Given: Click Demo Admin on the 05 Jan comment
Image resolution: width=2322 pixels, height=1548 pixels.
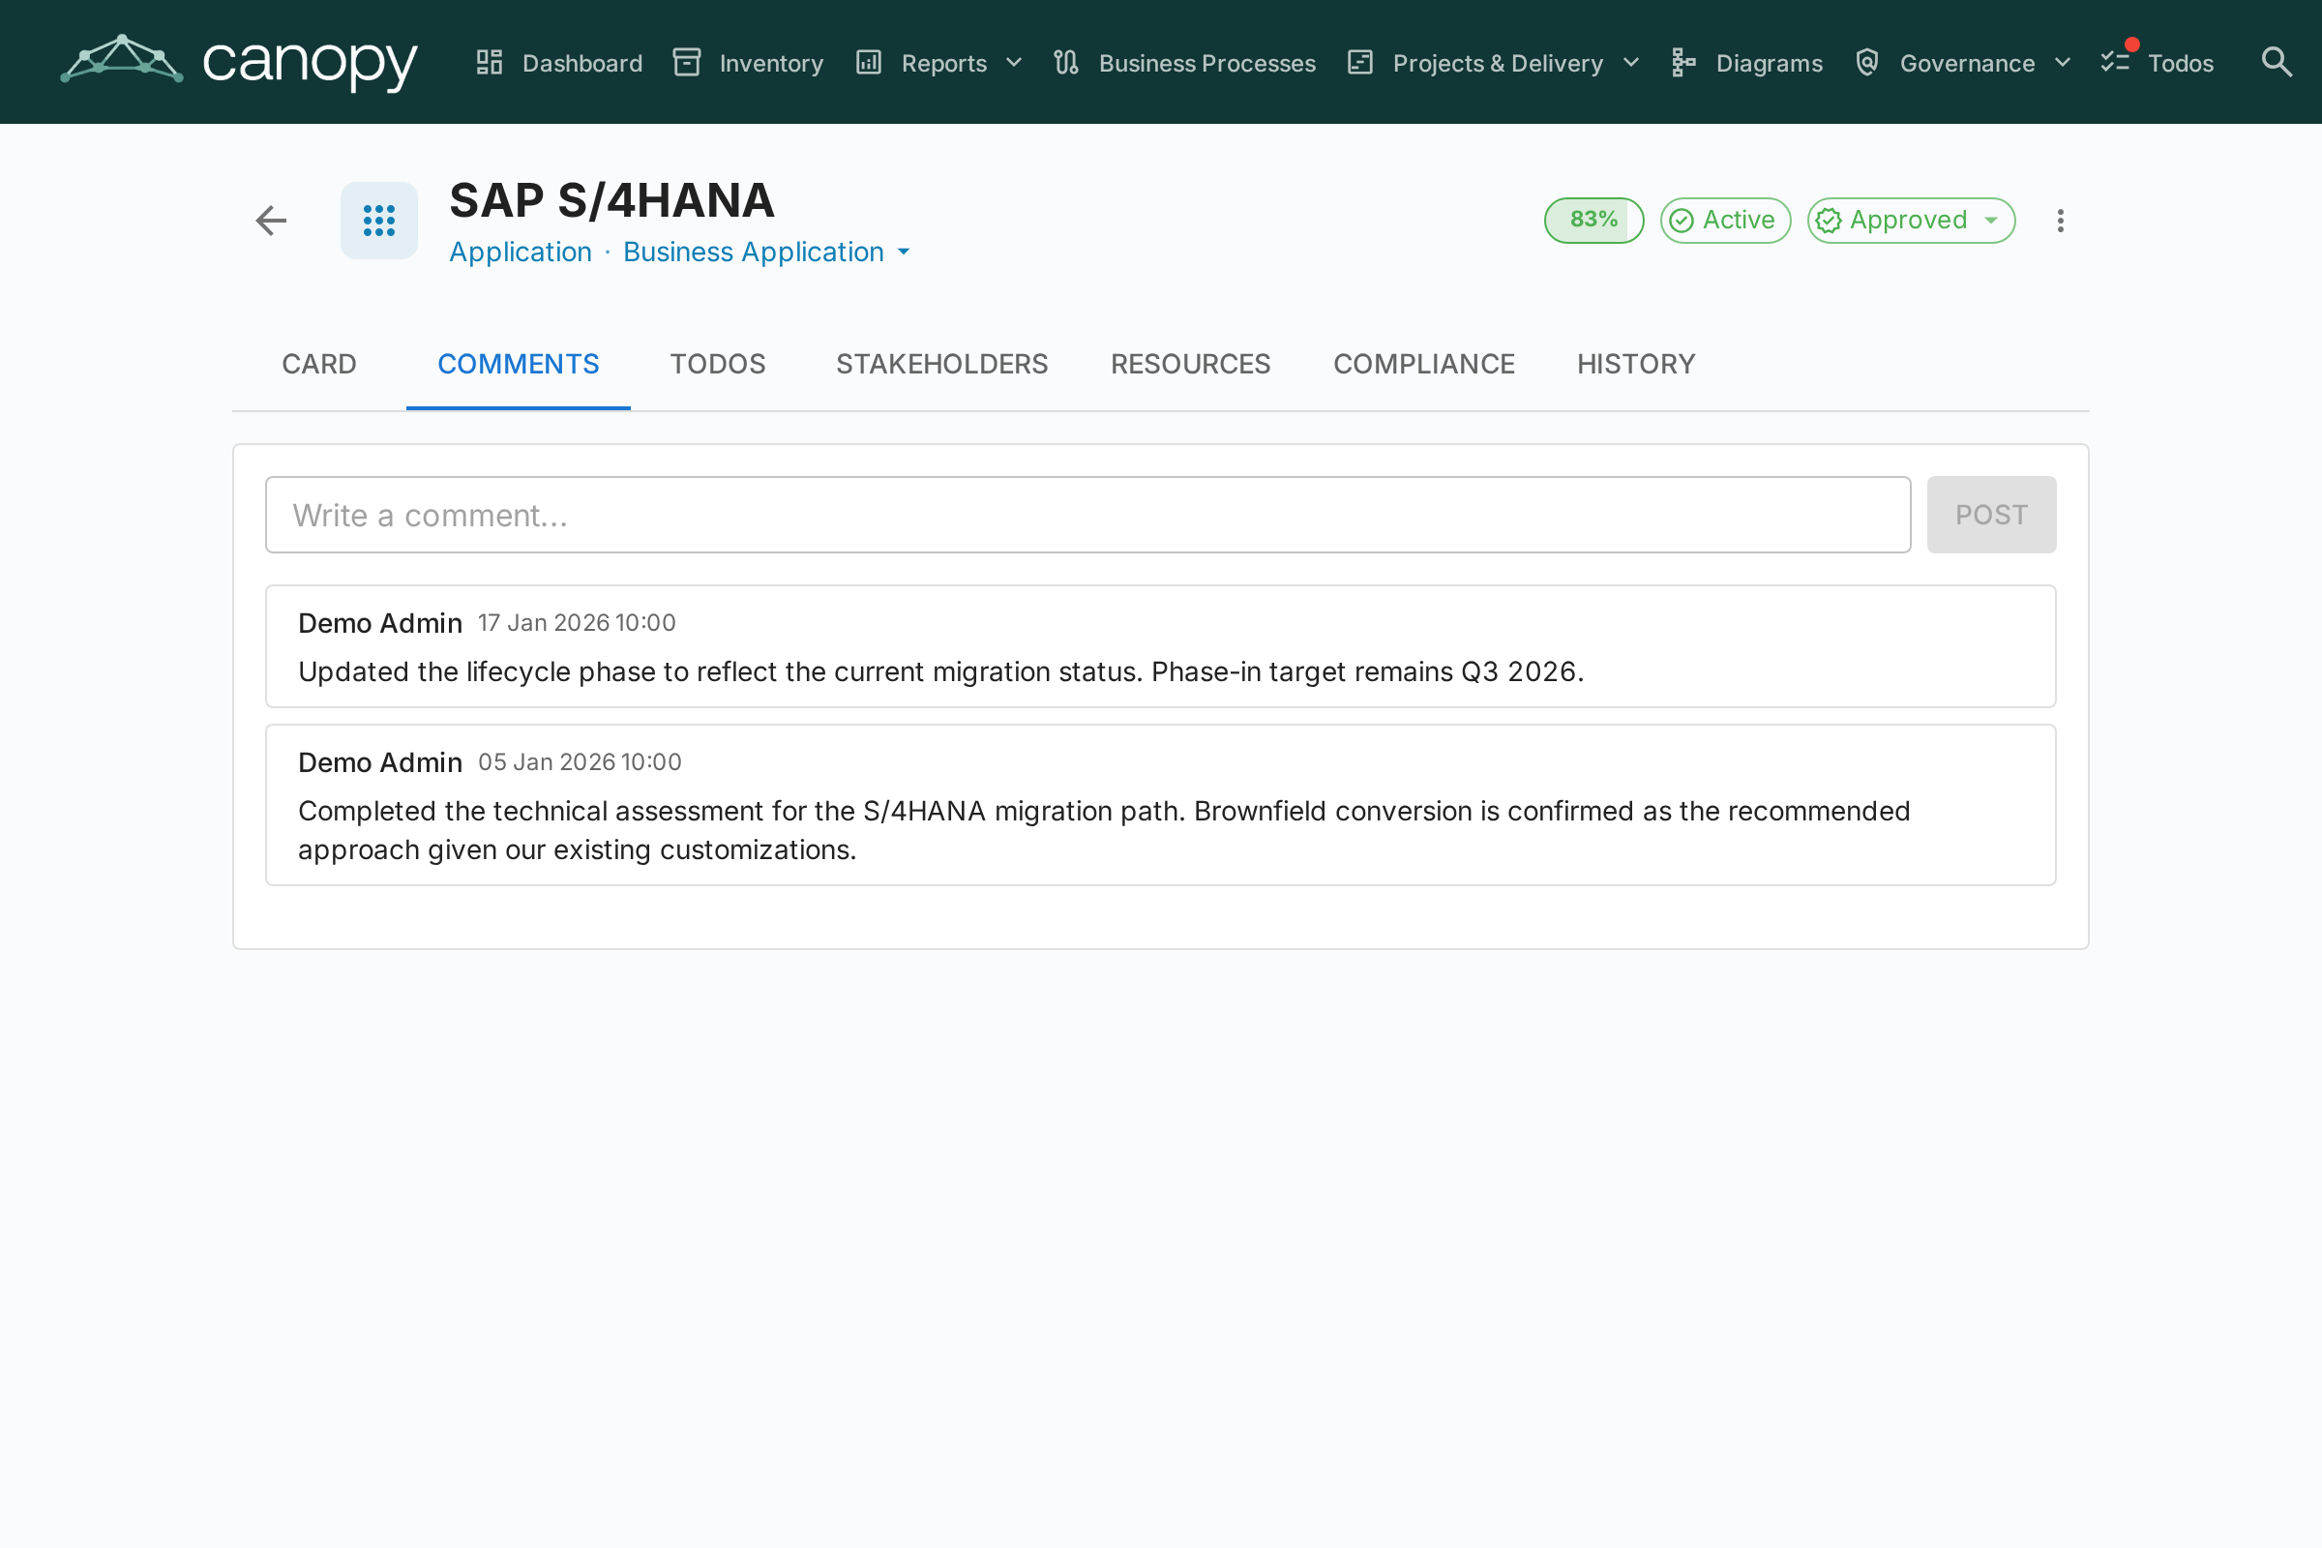Looking at the screenshot, I should point(380,762).
